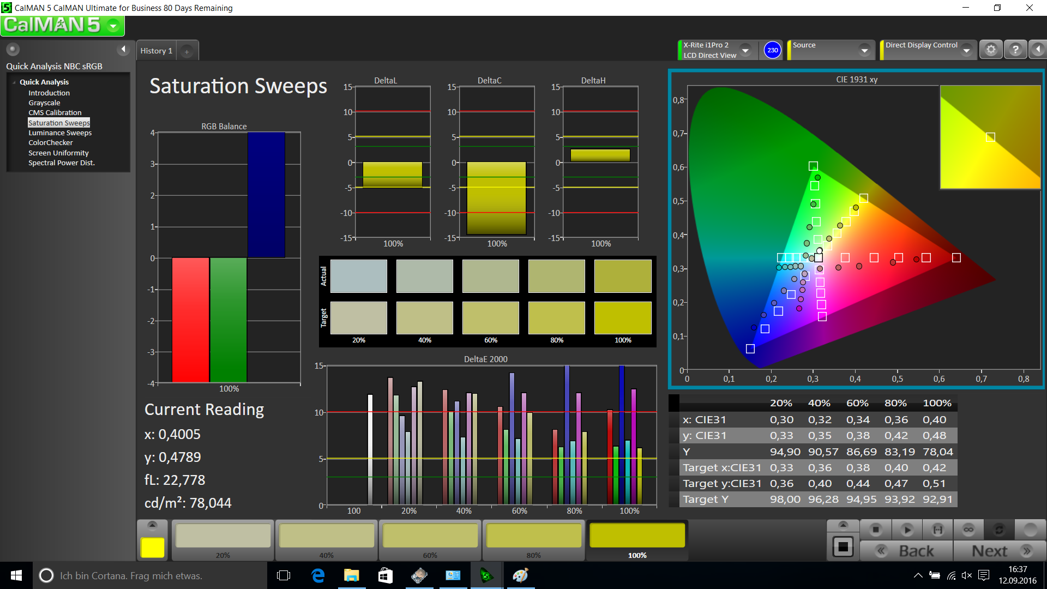Toggle the round record button at left panel top
This screenshot has height=589, width=1047.
click(x=13, y=49)
